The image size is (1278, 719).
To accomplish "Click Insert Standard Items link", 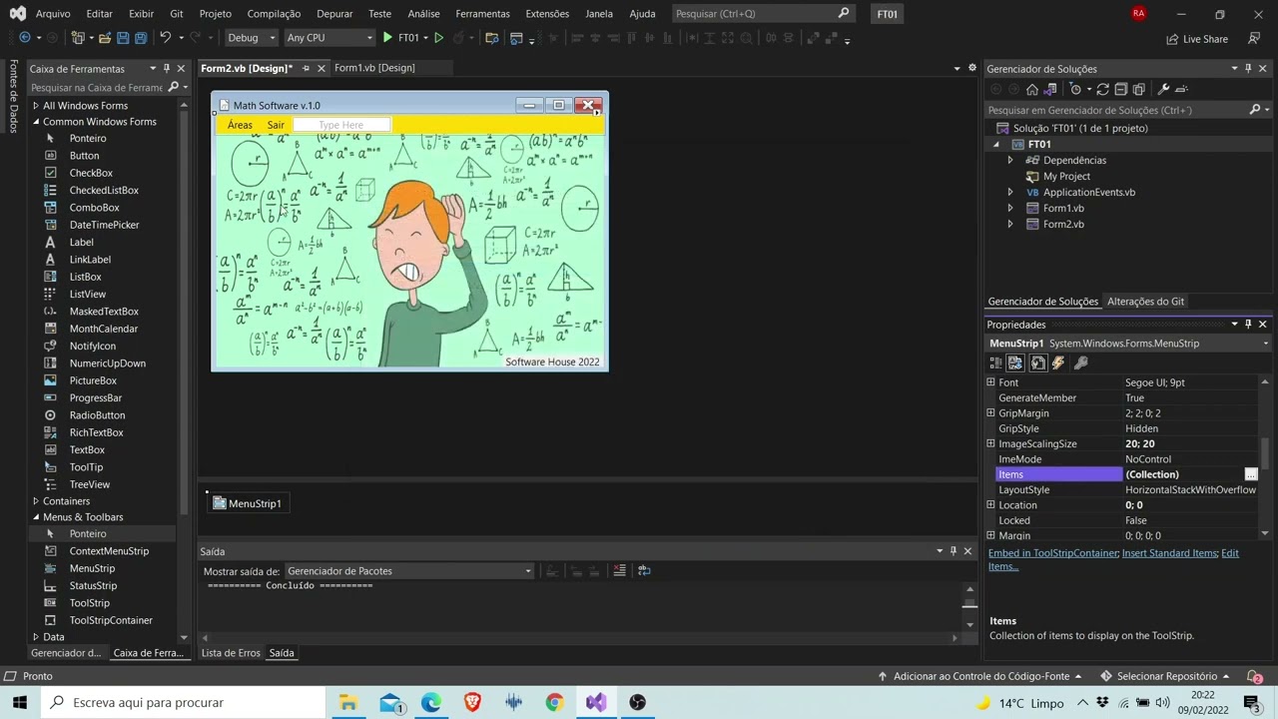I will click(x=1169, y=553).
